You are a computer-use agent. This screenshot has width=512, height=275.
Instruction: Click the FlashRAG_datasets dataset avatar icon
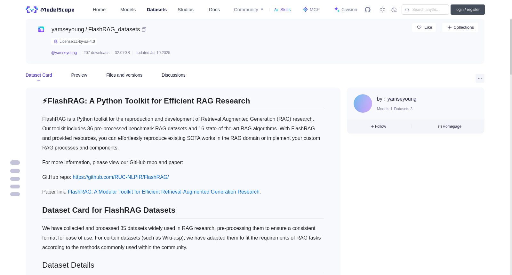point(41,29)
